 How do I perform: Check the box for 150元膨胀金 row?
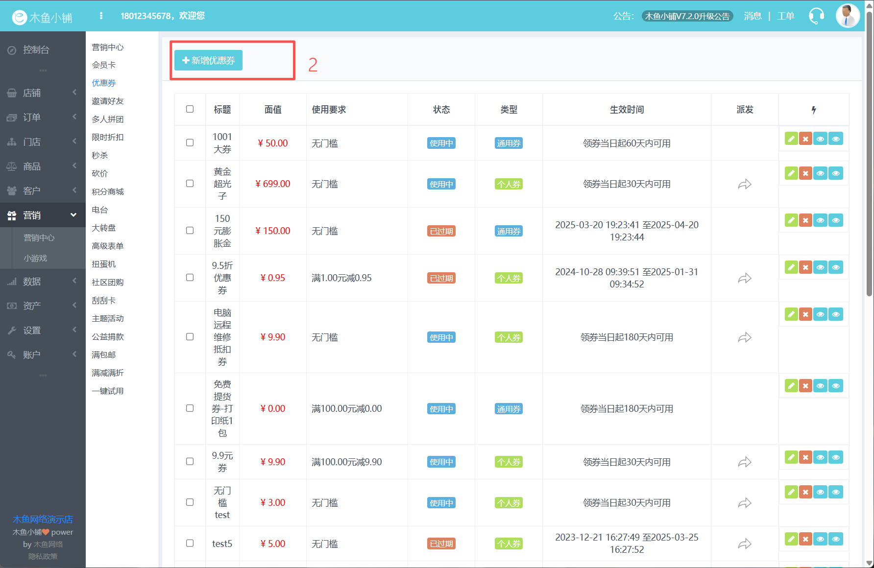190,231
